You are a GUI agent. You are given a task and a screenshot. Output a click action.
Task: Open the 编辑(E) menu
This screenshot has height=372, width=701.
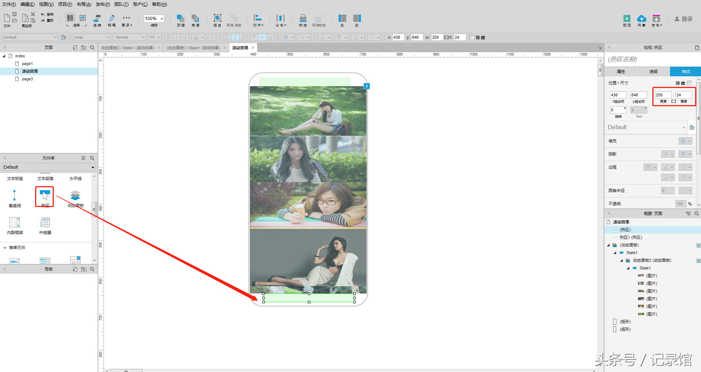click(x=27, y=4)
